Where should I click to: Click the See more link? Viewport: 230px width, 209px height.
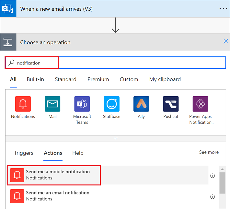[209, 152]
